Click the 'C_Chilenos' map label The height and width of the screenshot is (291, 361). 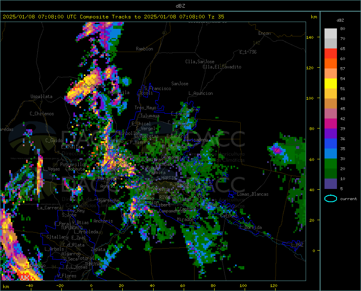42,114
